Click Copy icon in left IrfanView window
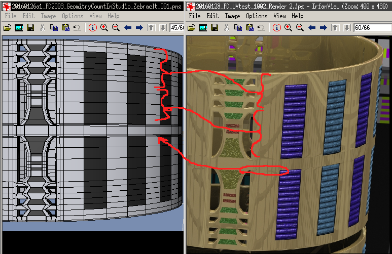This screenshot has width=392, height=254. click(54, 27)
